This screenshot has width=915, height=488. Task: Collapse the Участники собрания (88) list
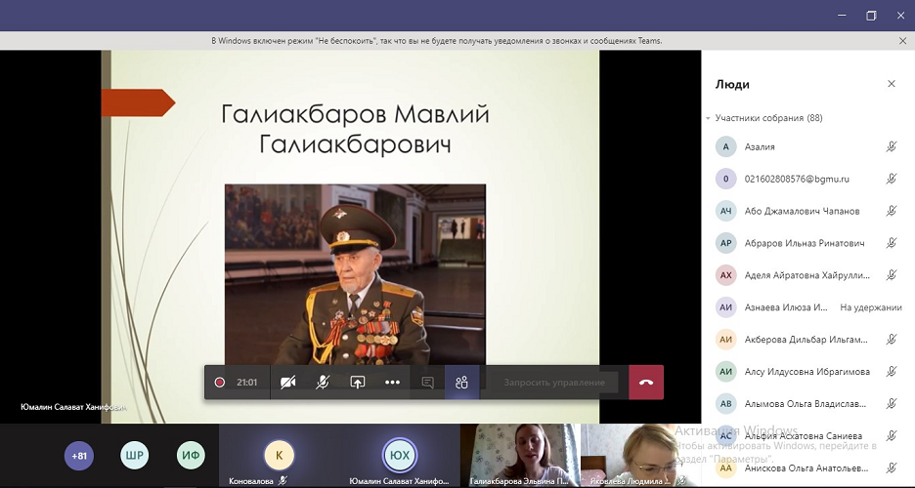[708, 118]
